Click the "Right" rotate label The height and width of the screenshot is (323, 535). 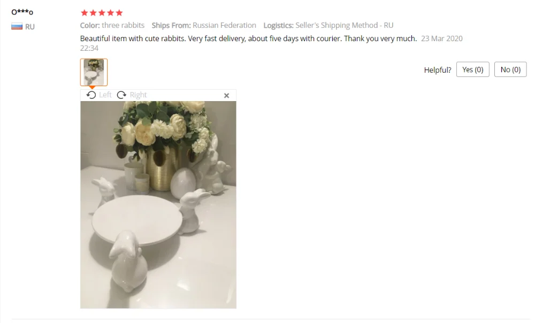coord(138,95)
